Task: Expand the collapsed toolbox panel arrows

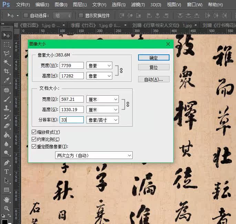Action: click(x=3, y=24)
